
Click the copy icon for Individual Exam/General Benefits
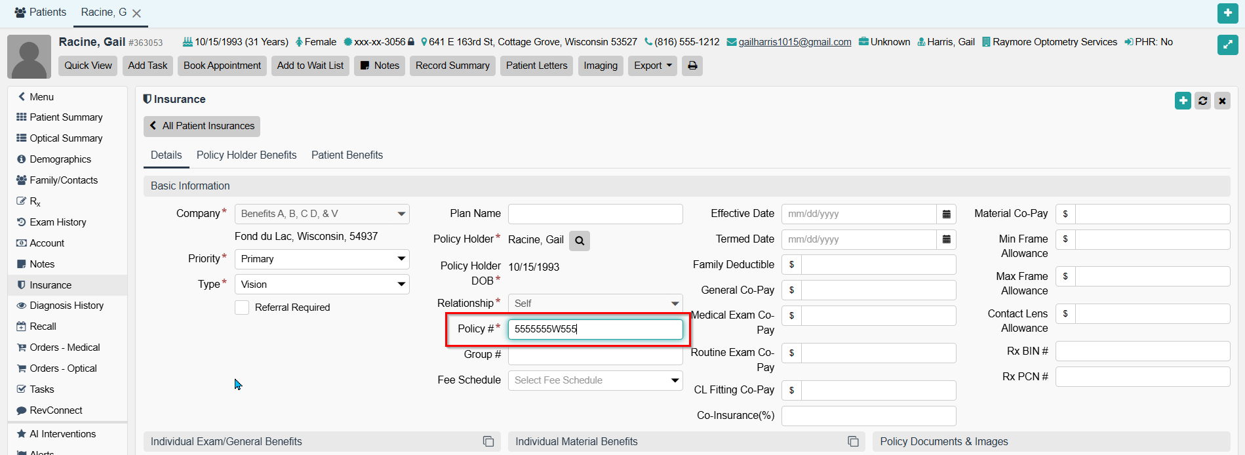tap(488, 442)
